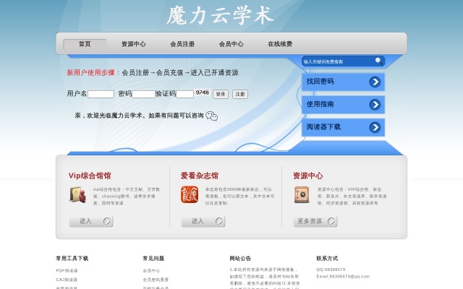Screen dimensions: 463x289
Task: Click the search magnifier icon
Action: (x=379, y=61)
